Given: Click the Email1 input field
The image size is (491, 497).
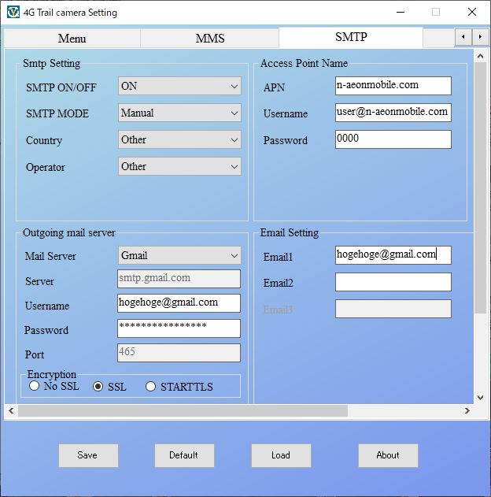Looking at the screenshot, I should [x=393, y=255].
